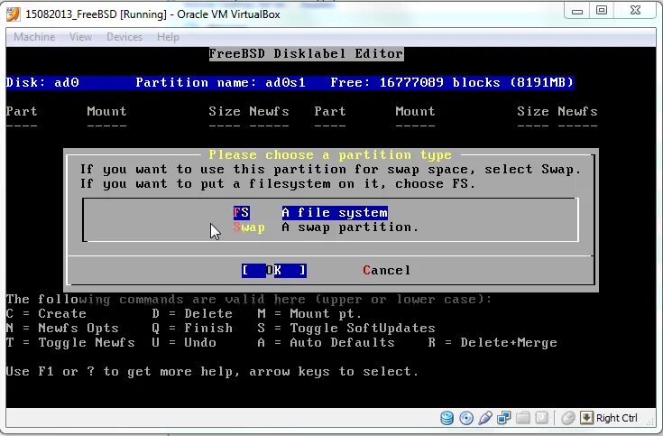Click the 'T = Toggle Newfs' command text
The height and width of the screenshot is (436, 663).
70,342
